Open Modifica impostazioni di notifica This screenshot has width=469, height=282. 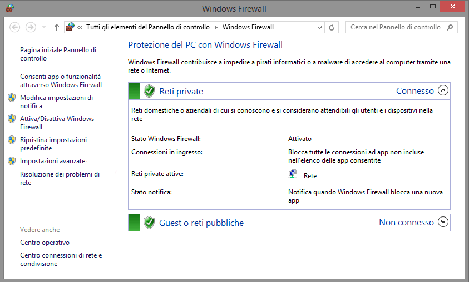57,102
